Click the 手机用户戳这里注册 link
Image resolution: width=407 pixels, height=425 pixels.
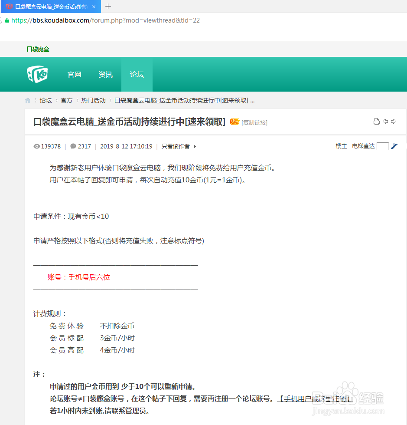315,399
